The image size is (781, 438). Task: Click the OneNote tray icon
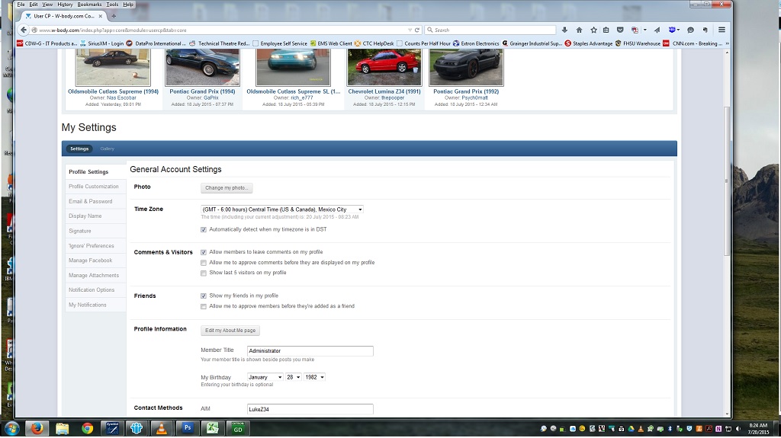tap(718, 429)
